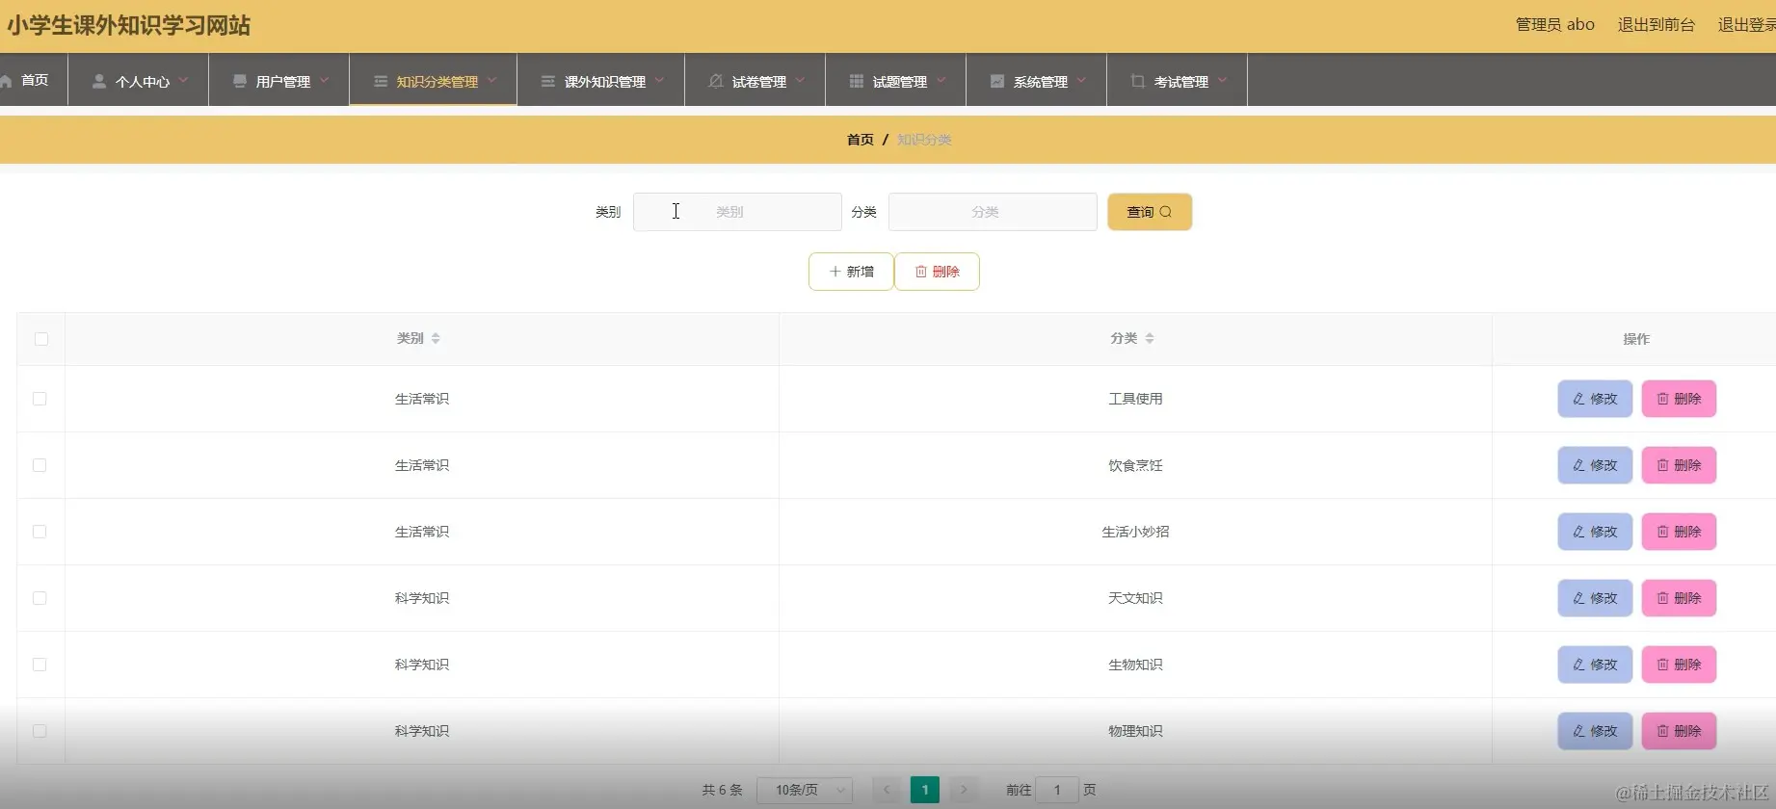Click the person icon in 个人中心 menu
This screenshot has height=809, width=1776.
coord(98,82)
